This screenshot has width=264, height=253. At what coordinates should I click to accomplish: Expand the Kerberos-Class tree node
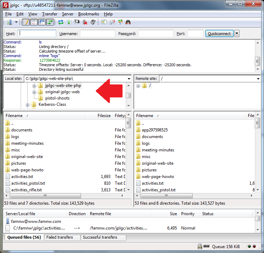pos(28,104)
